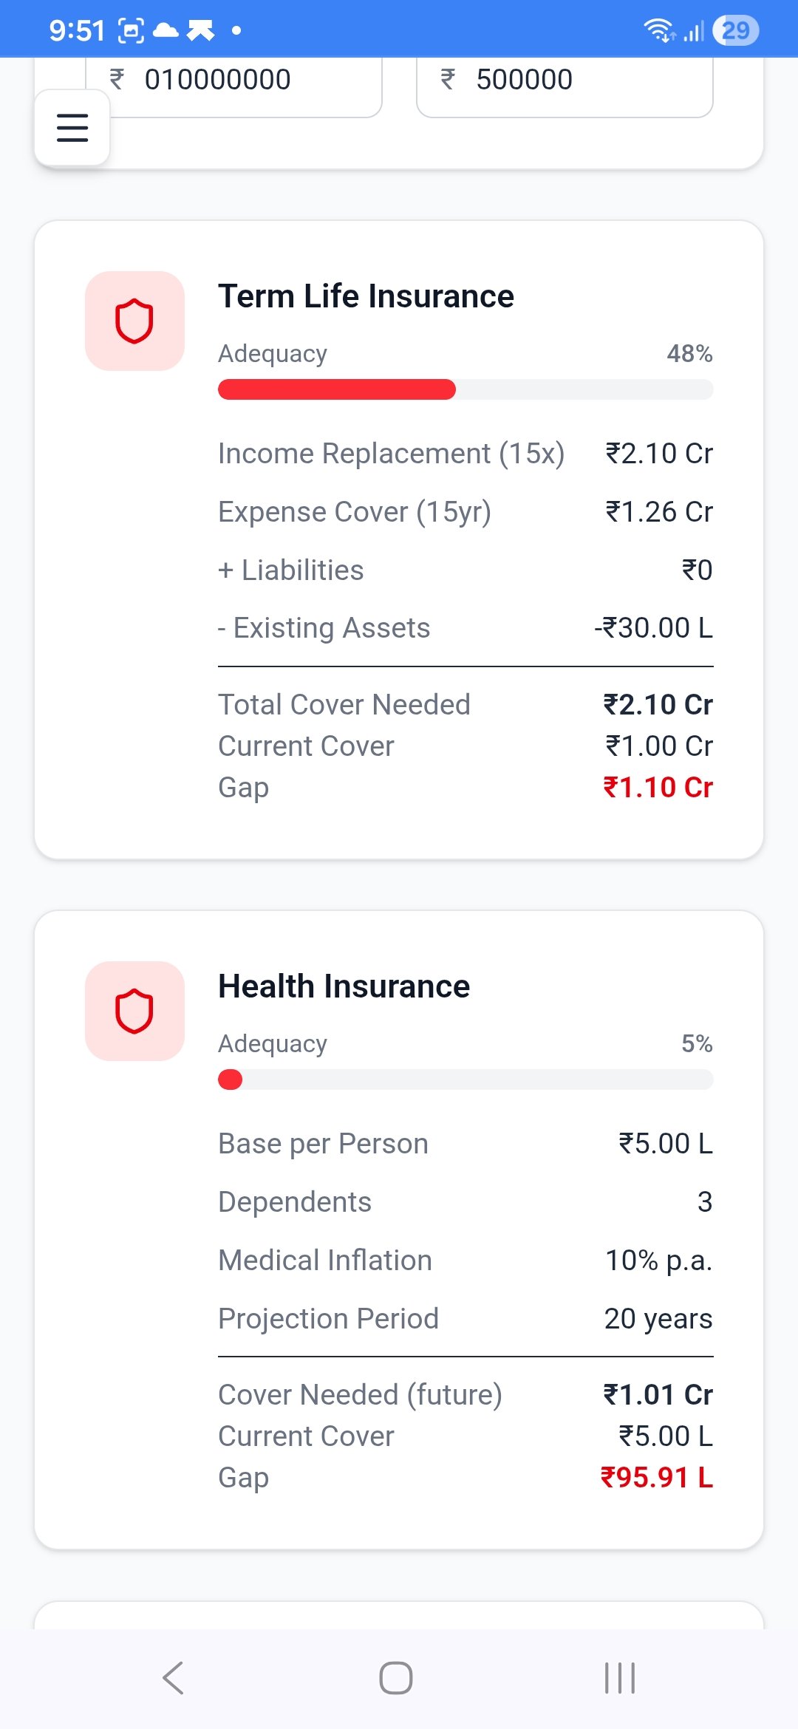This screenshot has width=798, height=1729.
Task: Tap the battery indicator in status bar
Action: tap(735, 30)
